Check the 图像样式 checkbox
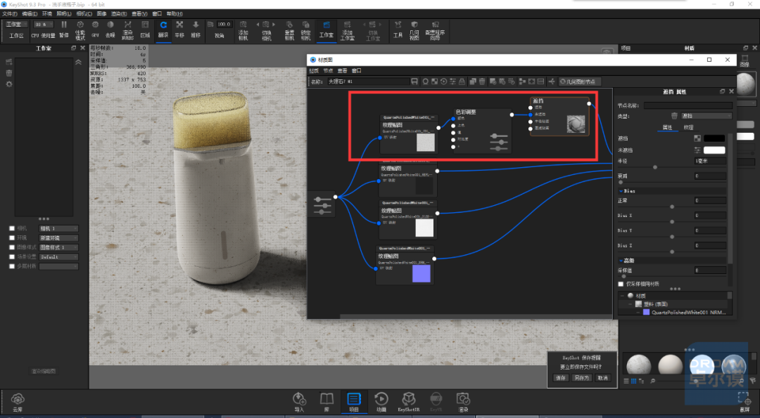This screenshot has height=418, width=760. tap(12, 247)
